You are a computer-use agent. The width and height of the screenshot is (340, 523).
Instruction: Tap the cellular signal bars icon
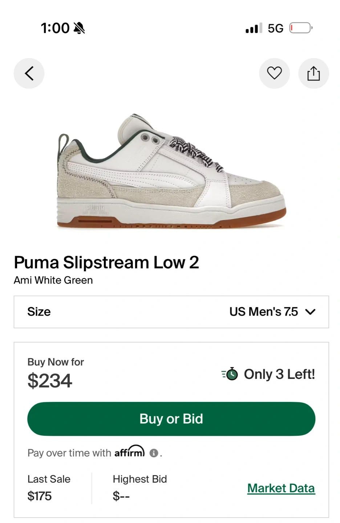254,28
